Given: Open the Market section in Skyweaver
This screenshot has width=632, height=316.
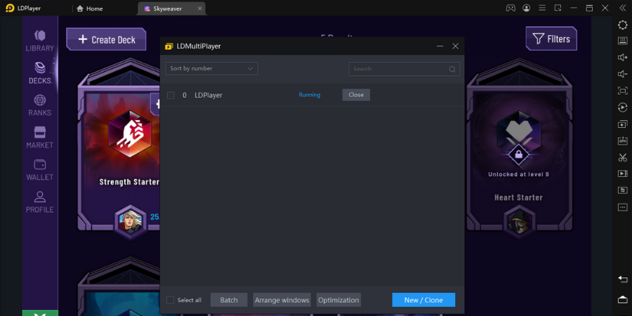Looking at the screenshot, I should pyautogui.click(x=40, y=138).
